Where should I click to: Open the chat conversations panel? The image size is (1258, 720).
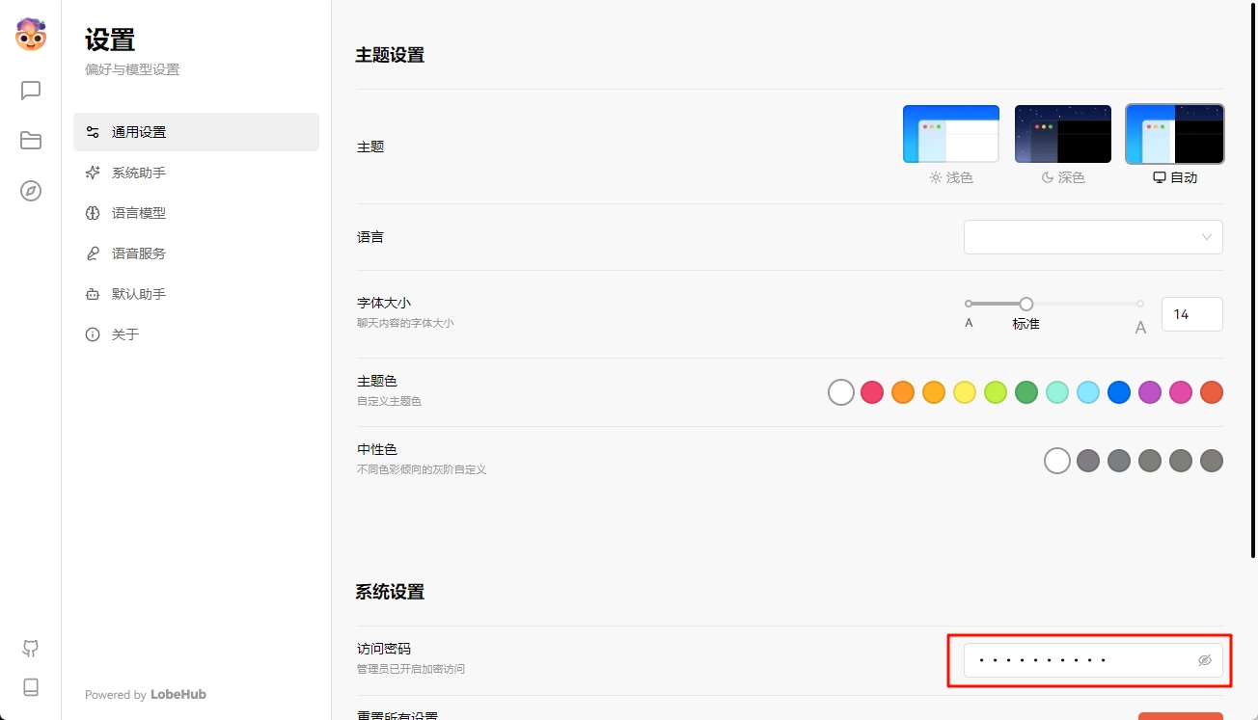tap(30, 90)
